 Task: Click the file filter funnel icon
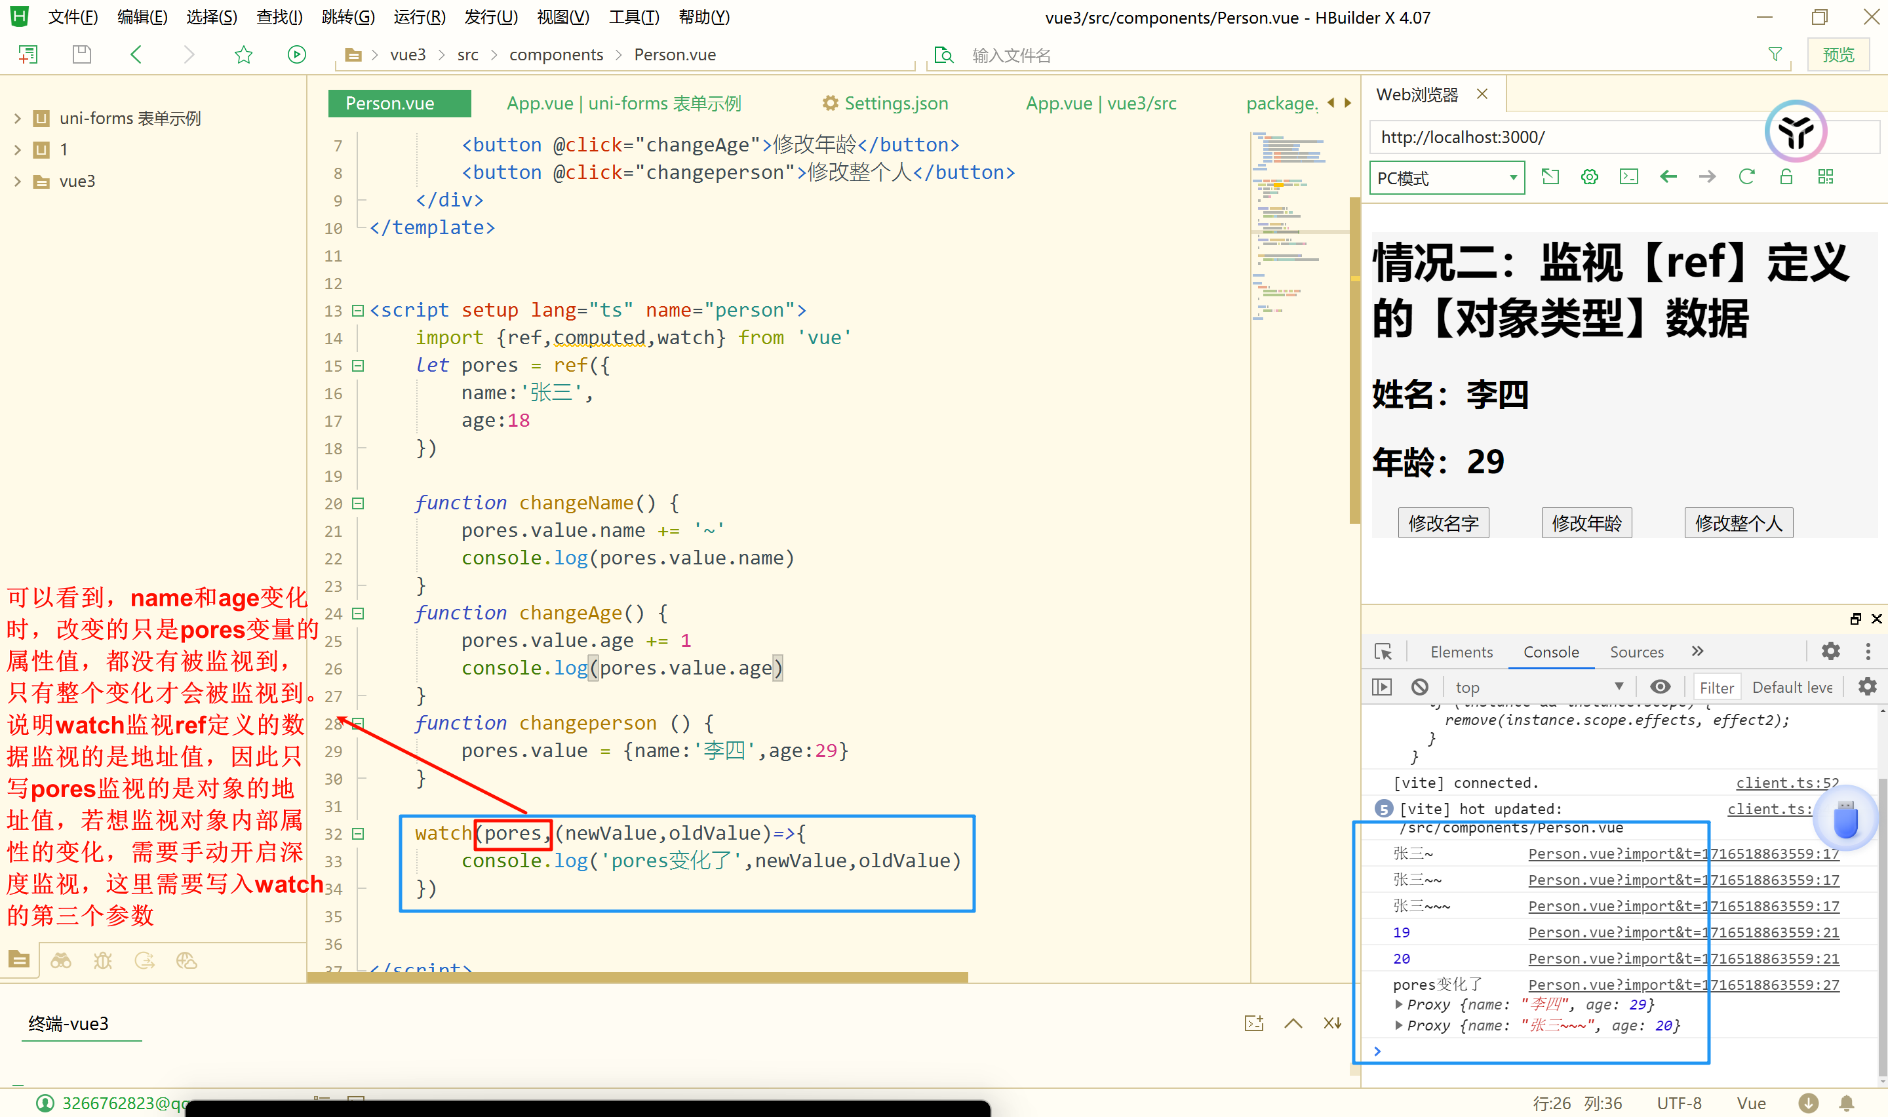click(x=1775, y=54)
